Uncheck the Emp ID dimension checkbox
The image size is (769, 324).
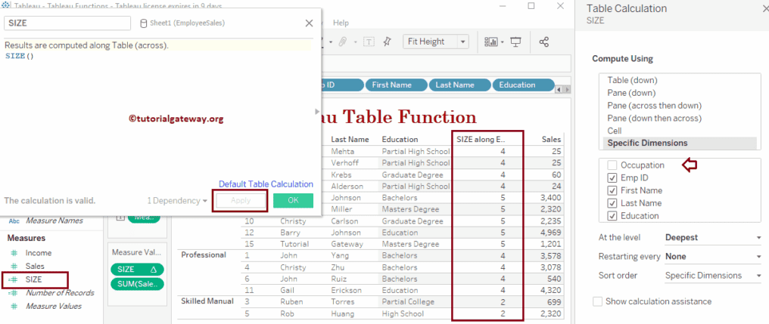(x=612, y=177)
